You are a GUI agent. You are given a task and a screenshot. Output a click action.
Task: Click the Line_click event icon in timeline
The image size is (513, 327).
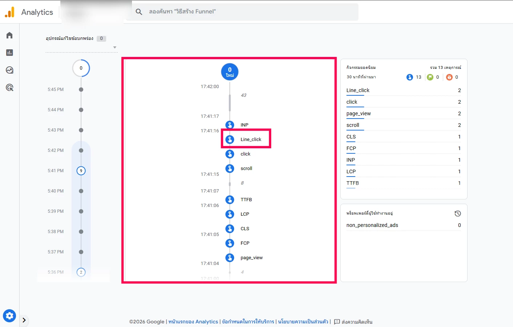[230, 140]
